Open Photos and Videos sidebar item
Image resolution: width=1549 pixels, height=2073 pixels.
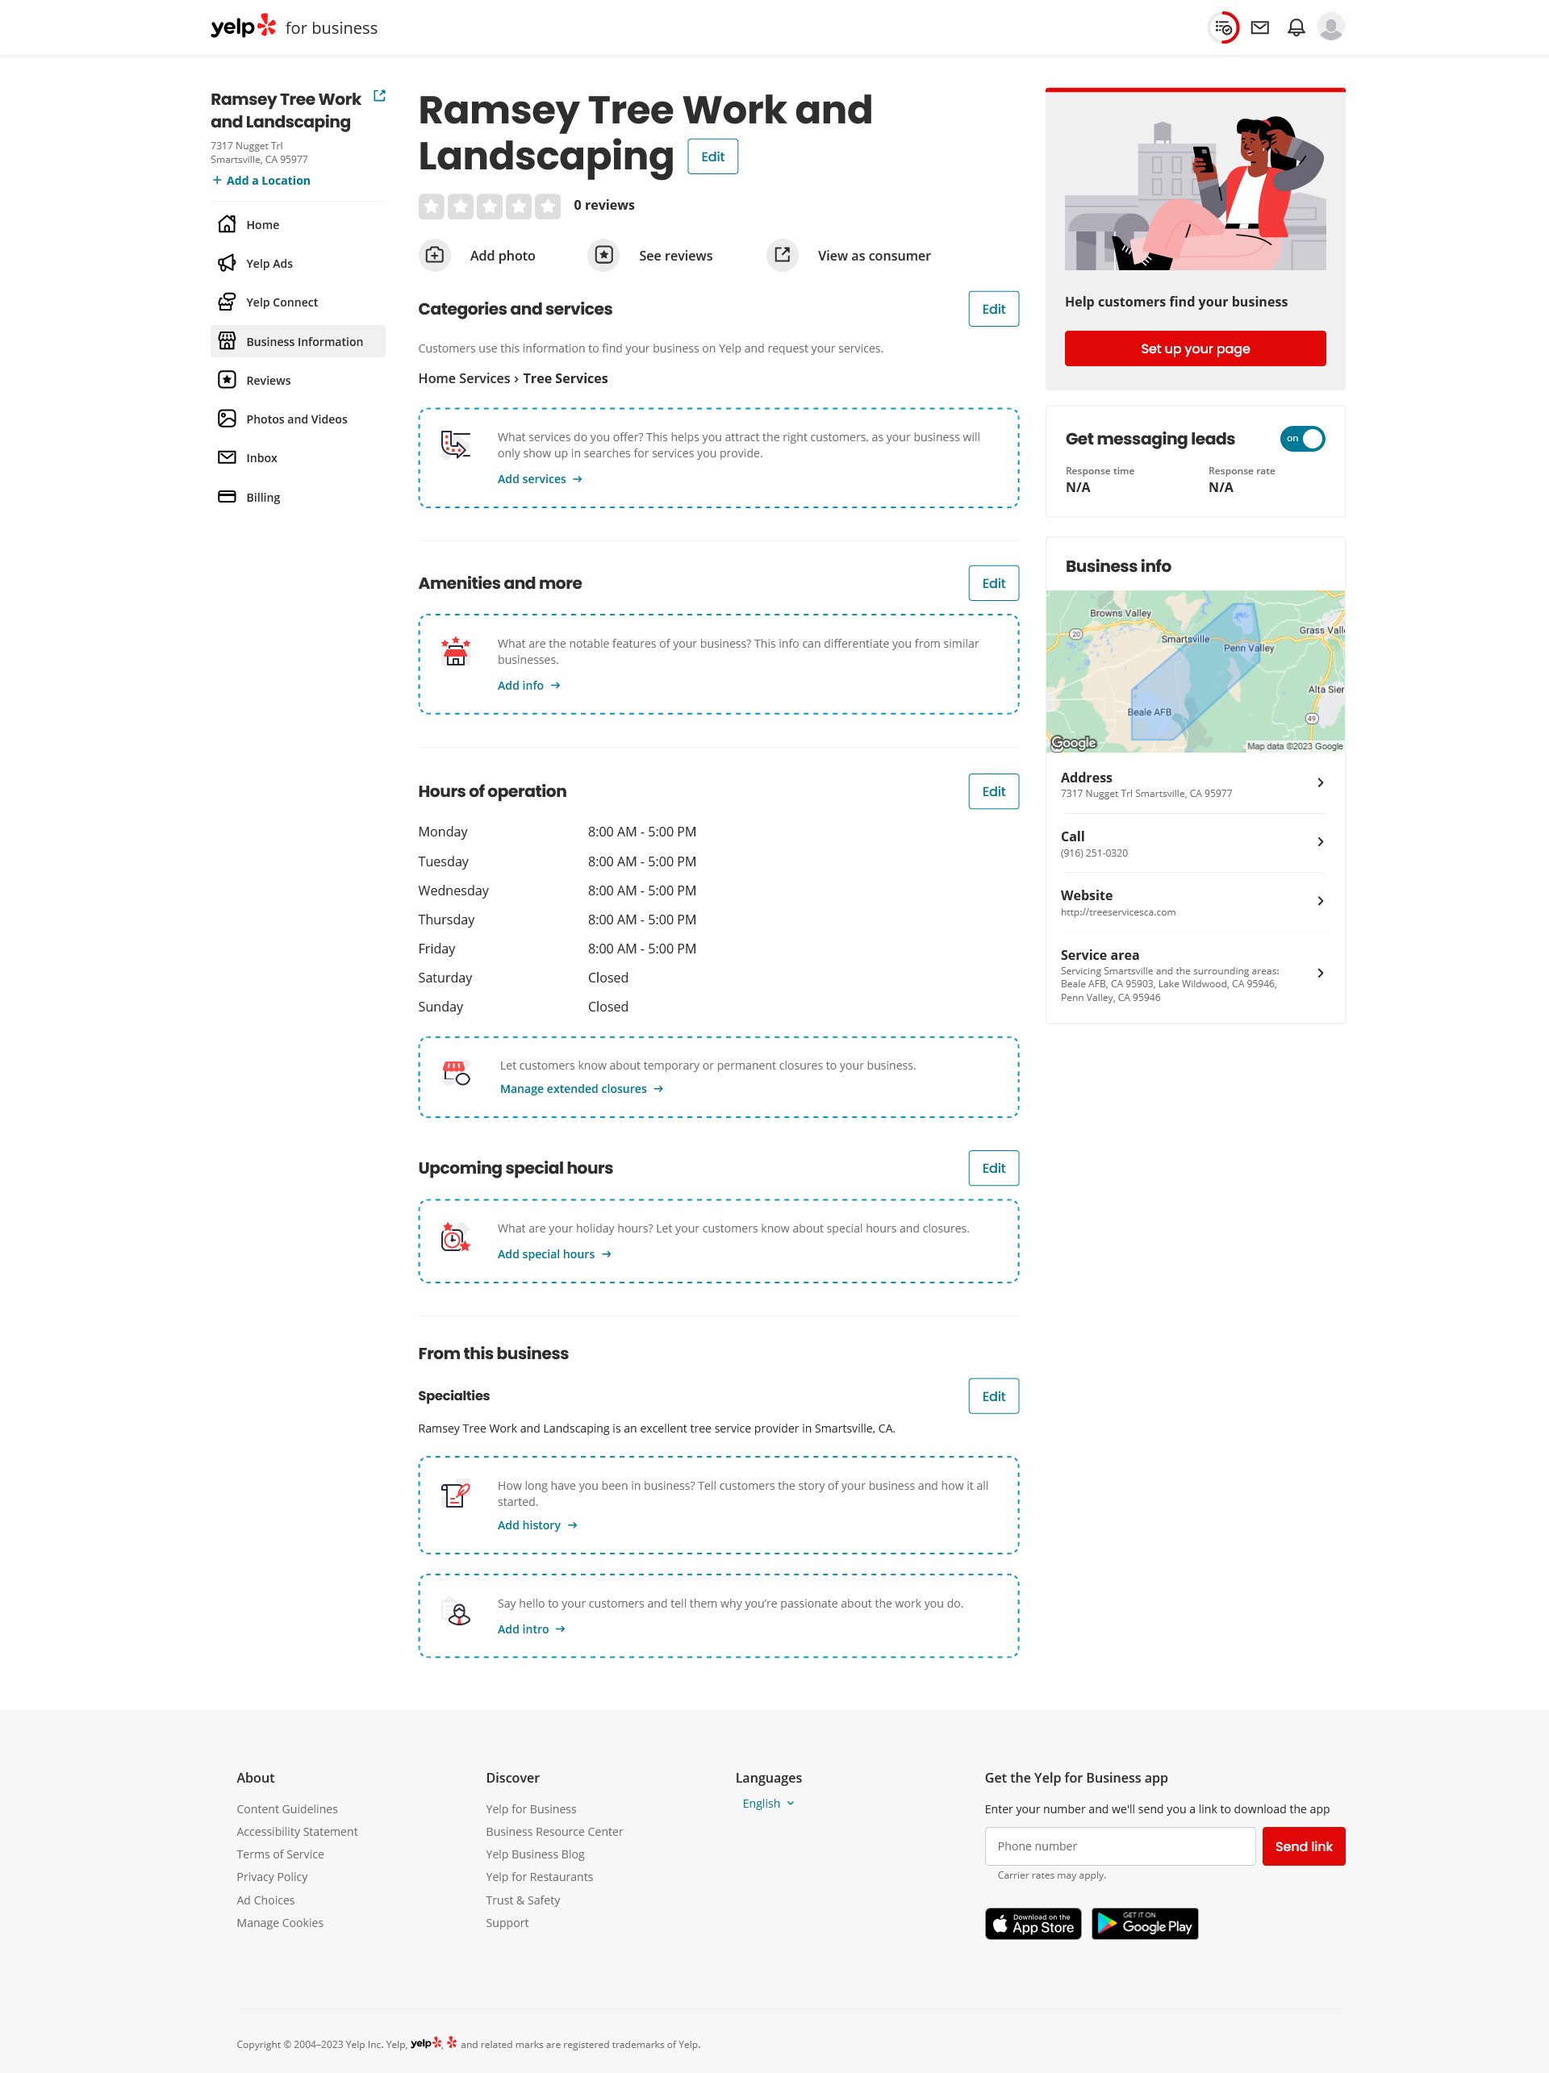296,420
